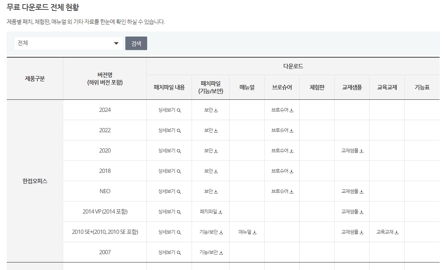
Task: Download 교재샘플 for version NEO
Action: (x=352, y=191)
